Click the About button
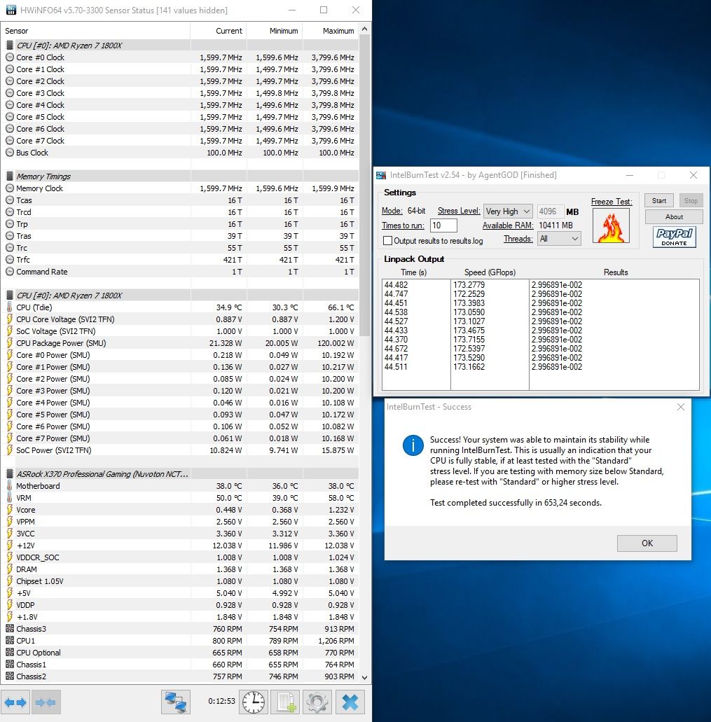 [674, 217]
